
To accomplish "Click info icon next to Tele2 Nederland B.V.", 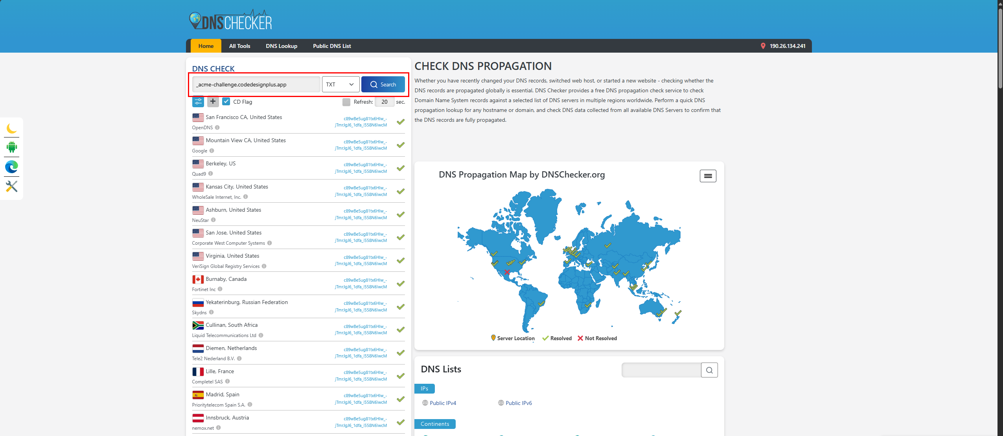I will [239, 358].
